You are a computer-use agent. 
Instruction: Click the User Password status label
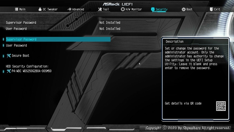16,29
